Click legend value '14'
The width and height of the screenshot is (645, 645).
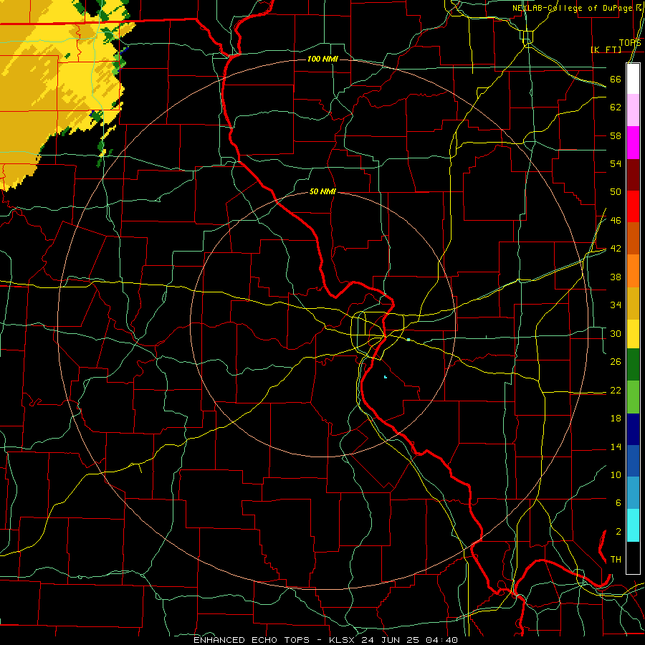pyautogui.click(x=616, y=446)
